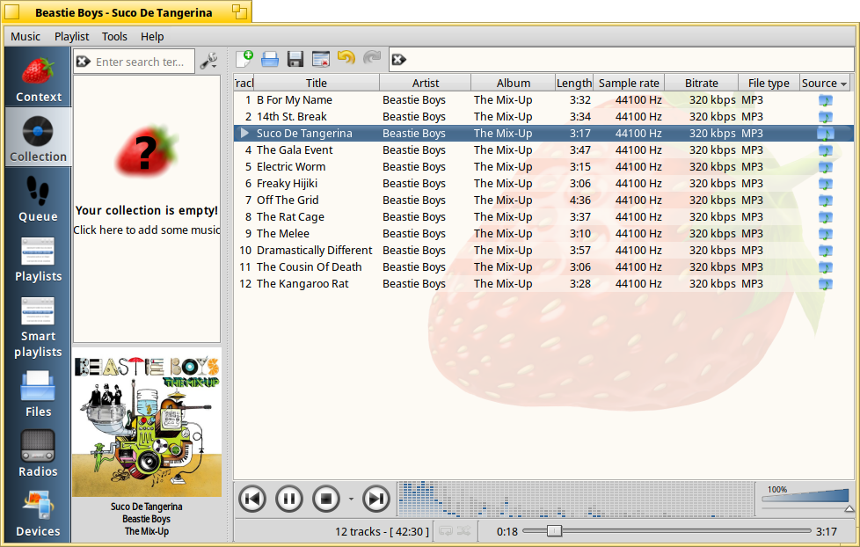
Task: Select track 'The Rat Cage'
Action: [543, 216]
